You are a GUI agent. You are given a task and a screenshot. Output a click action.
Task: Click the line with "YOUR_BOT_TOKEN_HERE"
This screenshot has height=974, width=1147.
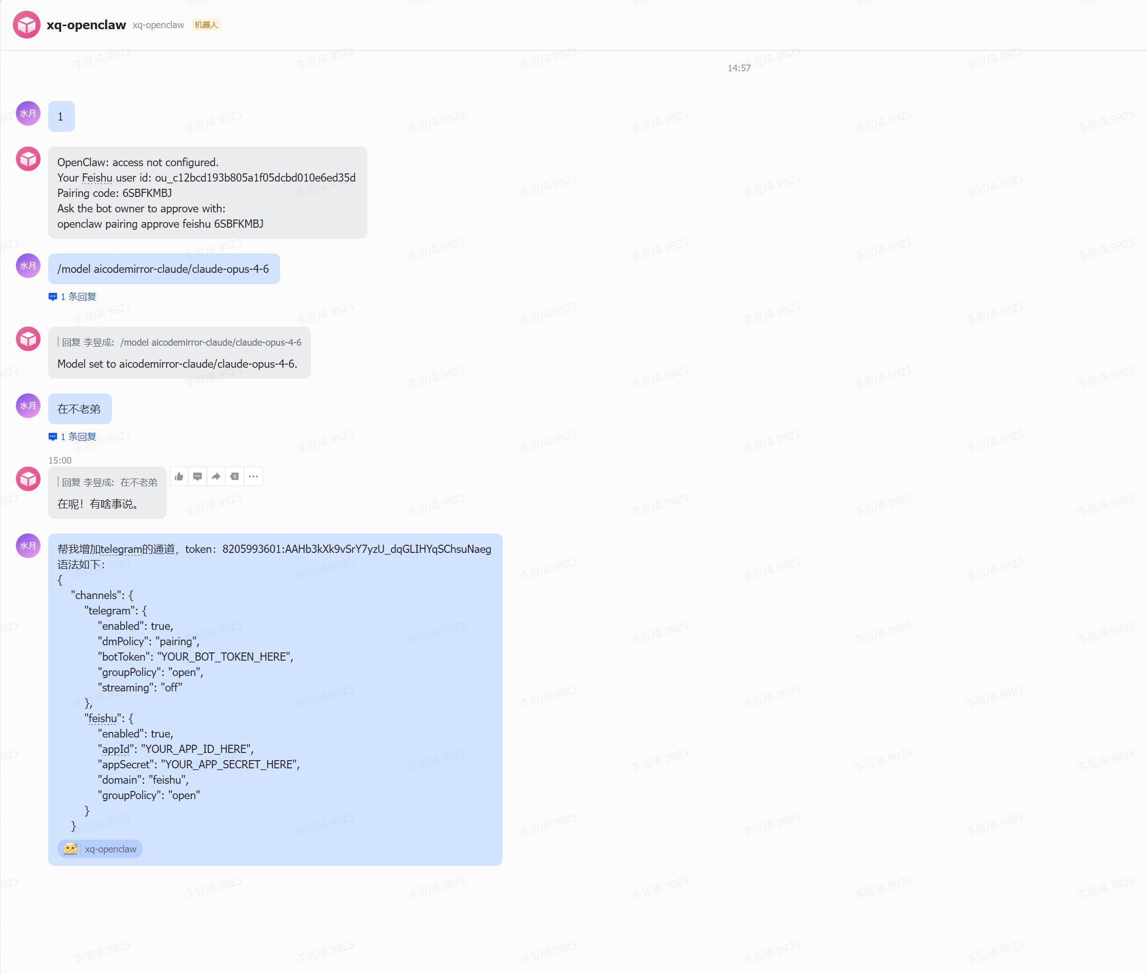[195, 657]
